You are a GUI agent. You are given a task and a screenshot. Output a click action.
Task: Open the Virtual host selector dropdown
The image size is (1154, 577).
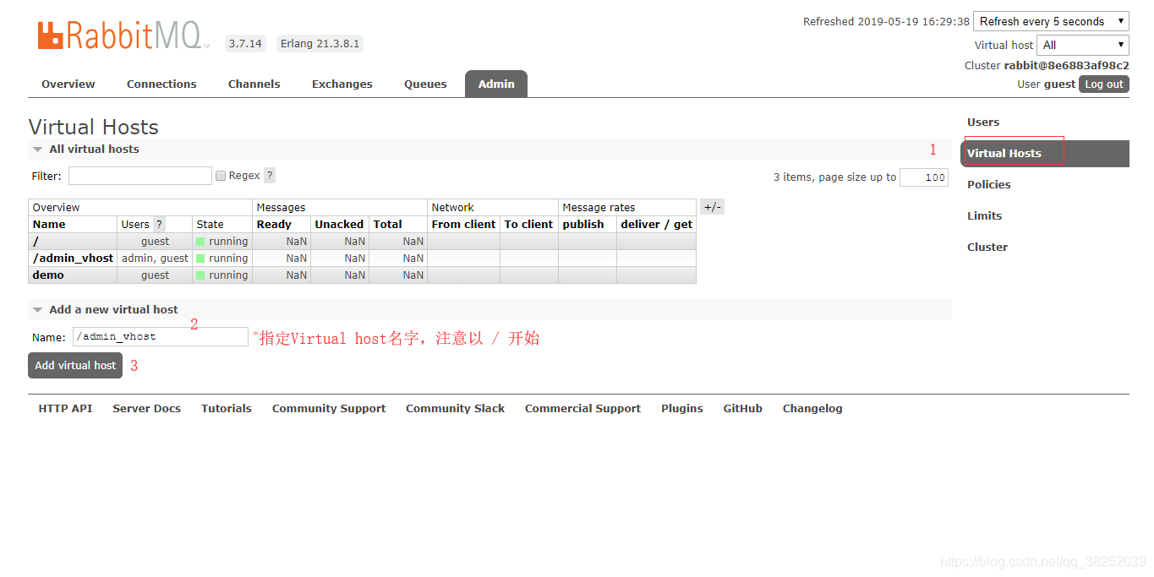[x=1083, y=45]
